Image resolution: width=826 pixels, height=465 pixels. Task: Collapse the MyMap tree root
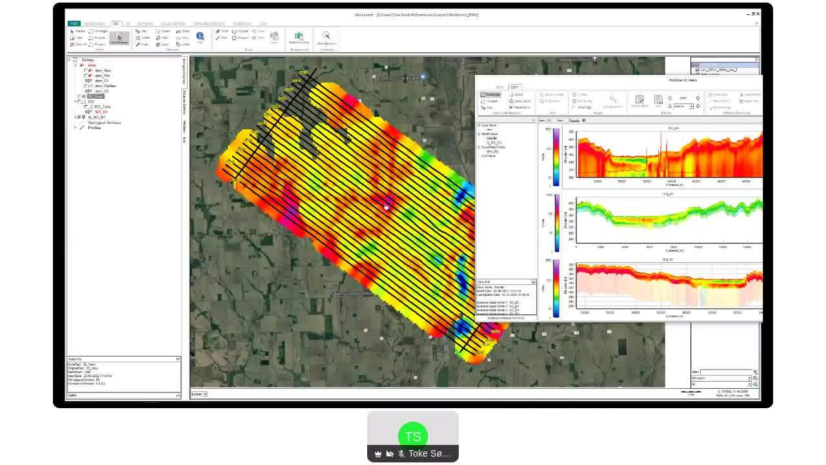click(70, 60)
